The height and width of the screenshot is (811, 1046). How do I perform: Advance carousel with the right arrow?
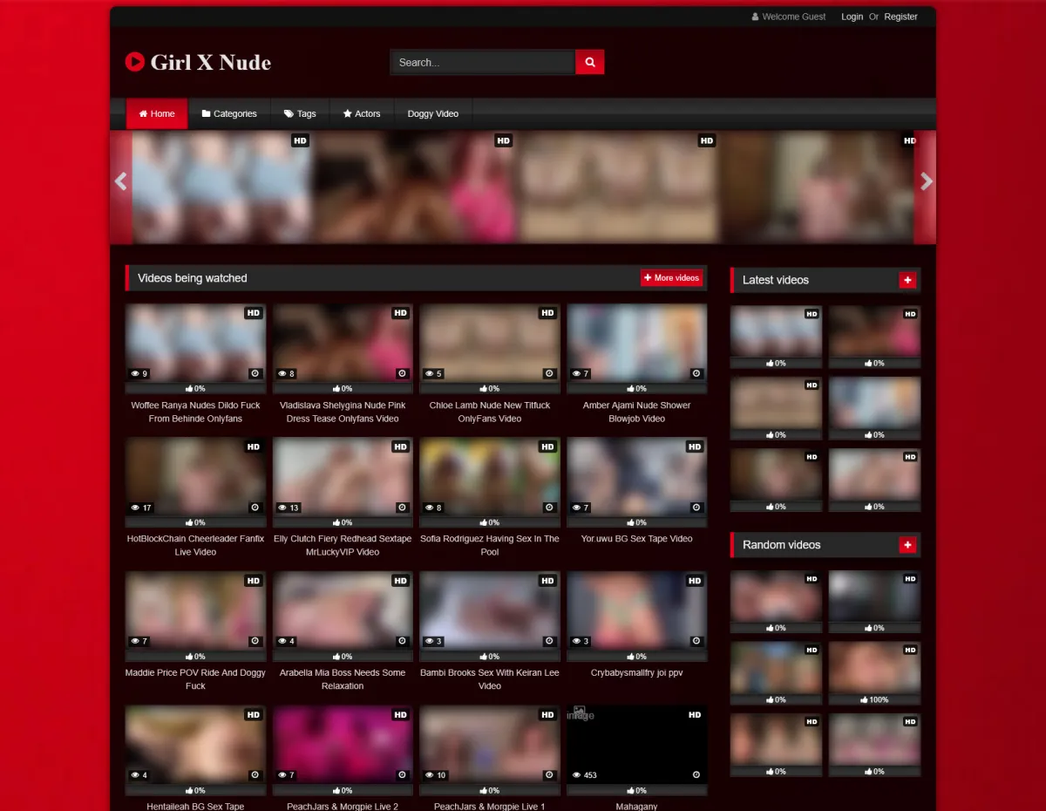(x=926, y=181)
